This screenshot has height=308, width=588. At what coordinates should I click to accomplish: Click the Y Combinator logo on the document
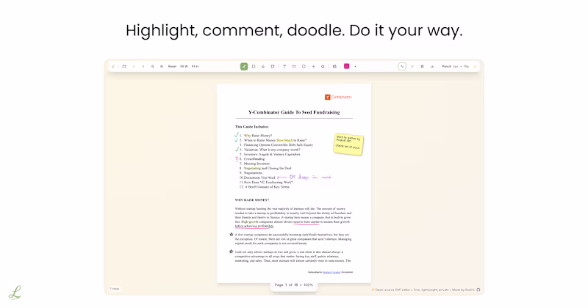tap(338, 97)
